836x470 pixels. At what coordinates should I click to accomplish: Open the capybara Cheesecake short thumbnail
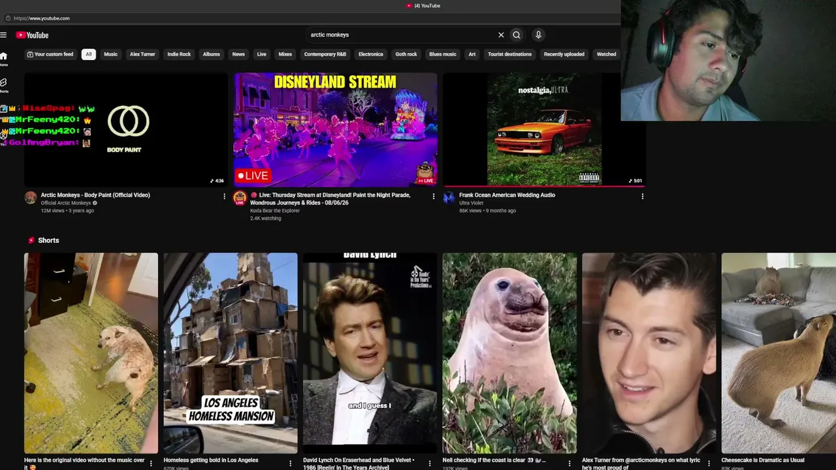click(x=779, y=353)
